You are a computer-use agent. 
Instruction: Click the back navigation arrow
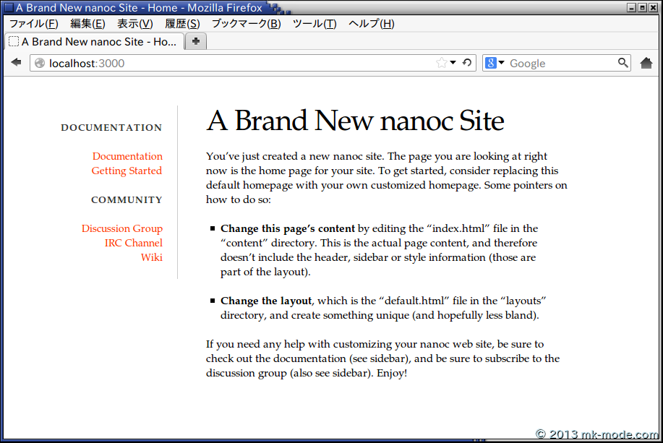pyautogui.click(x=16, y=63)
